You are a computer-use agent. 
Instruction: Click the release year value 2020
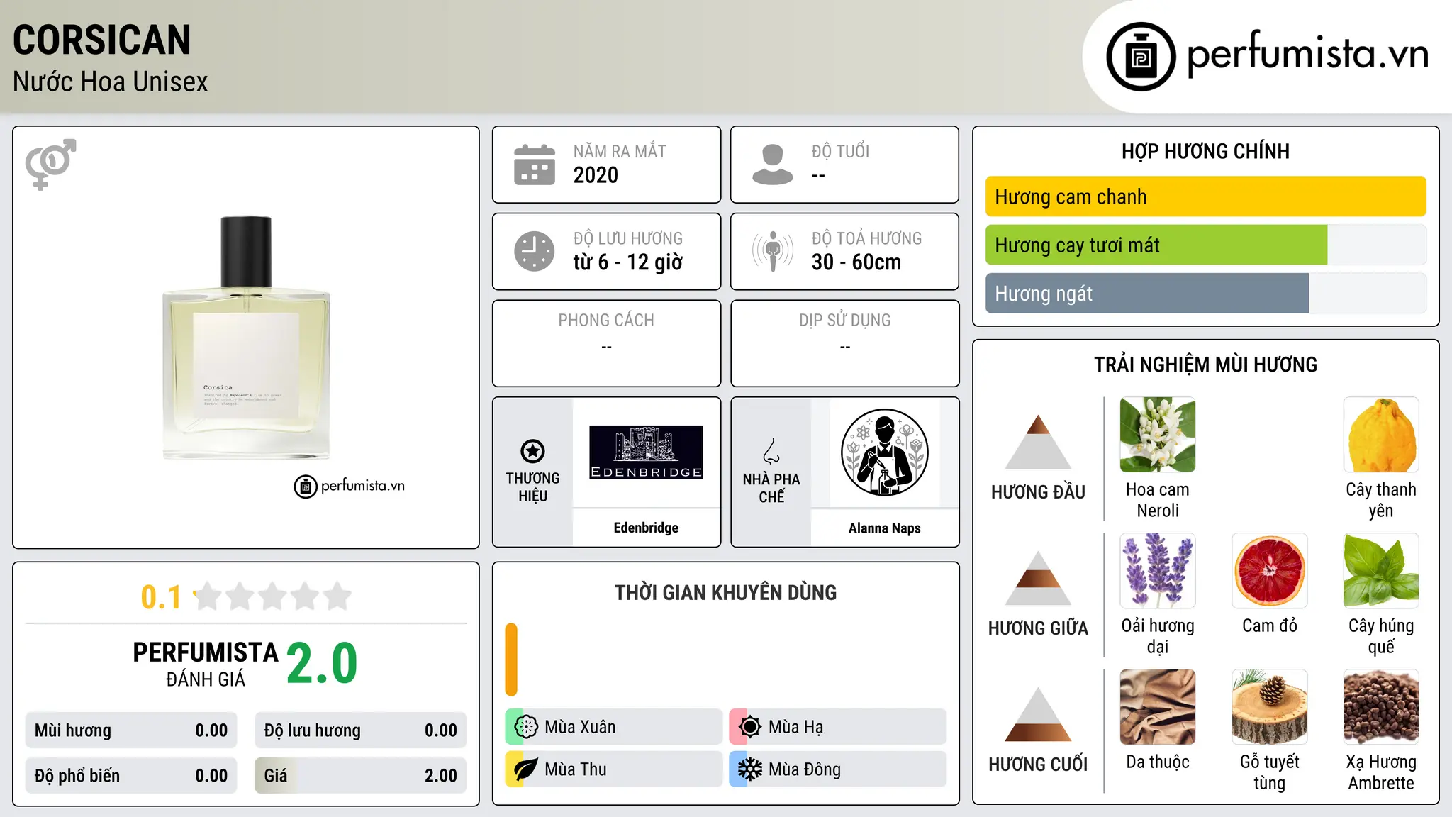click(x=596, y=175)
